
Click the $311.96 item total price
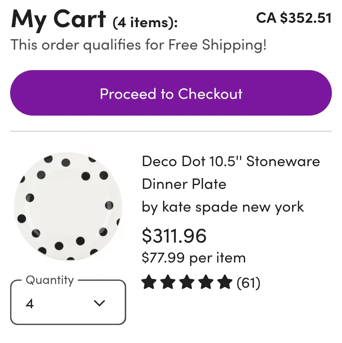174,236
